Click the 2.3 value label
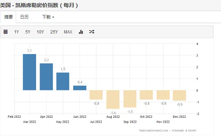Screen dimensions: 221x137 coord(46,60)
